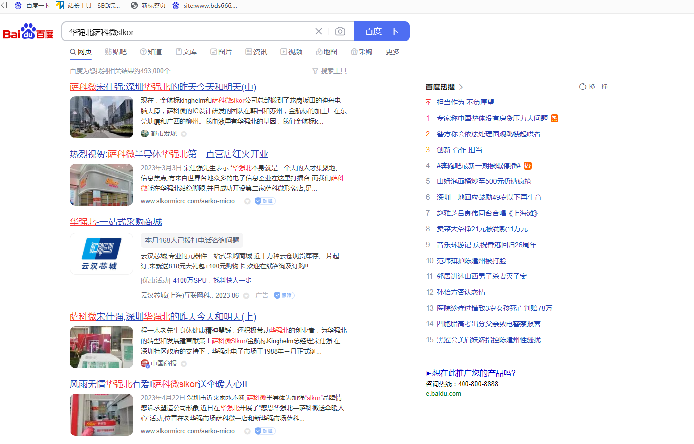The width and height of the screenshot is (694, 444).
Task: Expand options arrow beside 云汉芯城 2023-06
Action: pyautogui.click(x=246, y=296)
